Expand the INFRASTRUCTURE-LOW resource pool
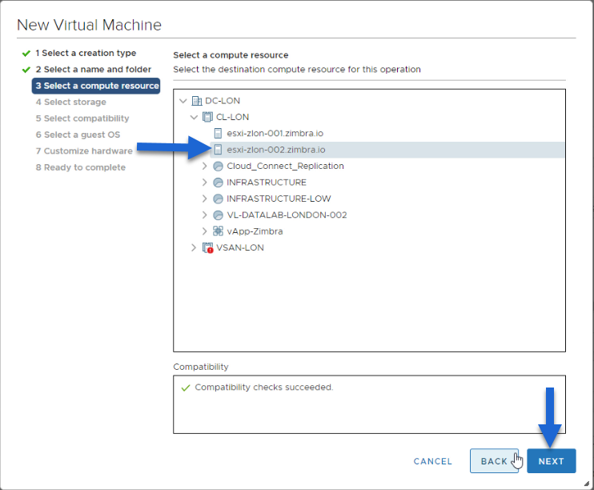The width and height of the screenshot is (594, 490). pos(205,199)
